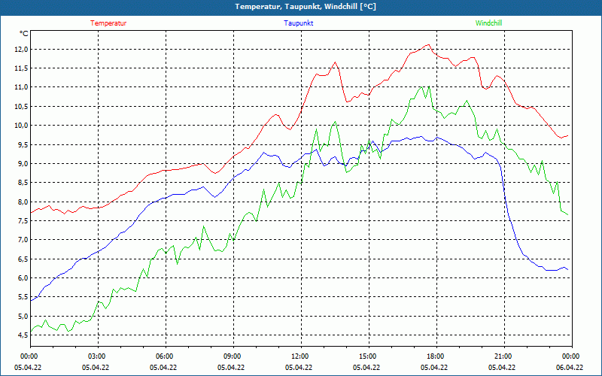Click the °C axis unit label
Viewport: 602px width, 376px height.
click(x=24, y=34)
